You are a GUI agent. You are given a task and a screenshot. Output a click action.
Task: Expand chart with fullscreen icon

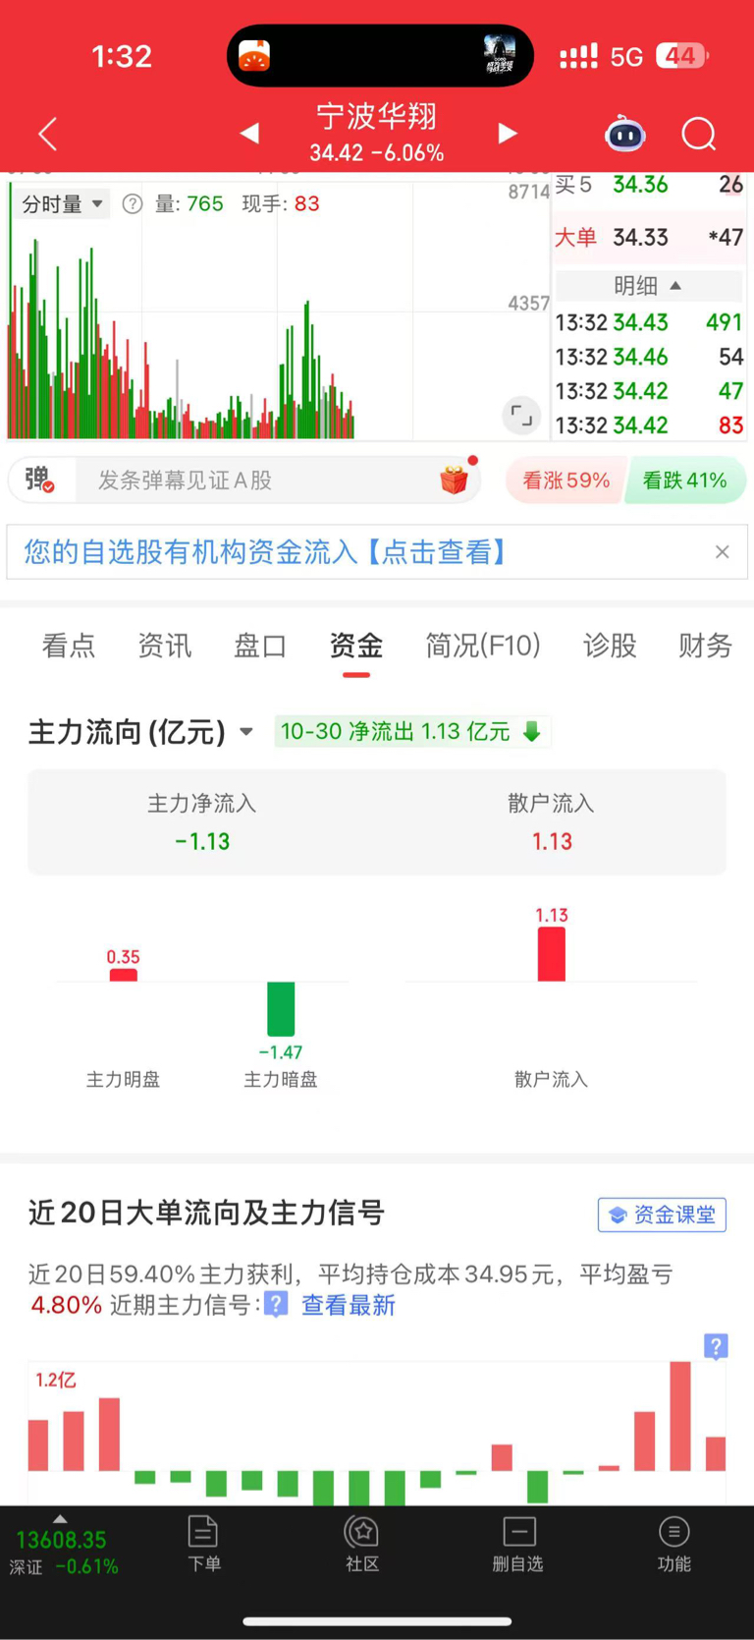521,416
